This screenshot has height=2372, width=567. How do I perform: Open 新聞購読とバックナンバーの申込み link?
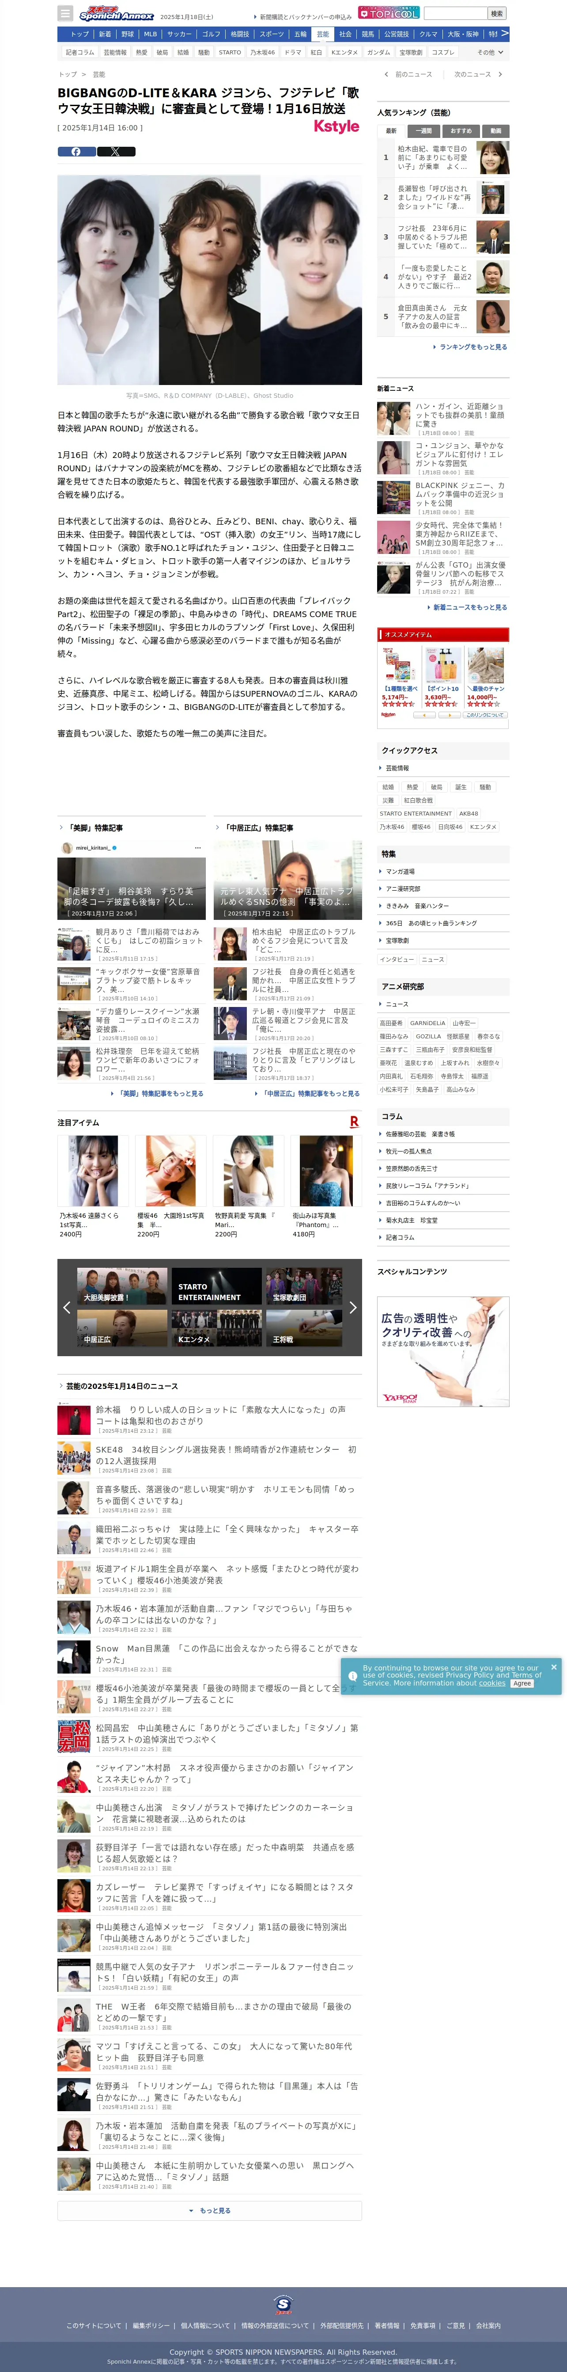[303, 16]
